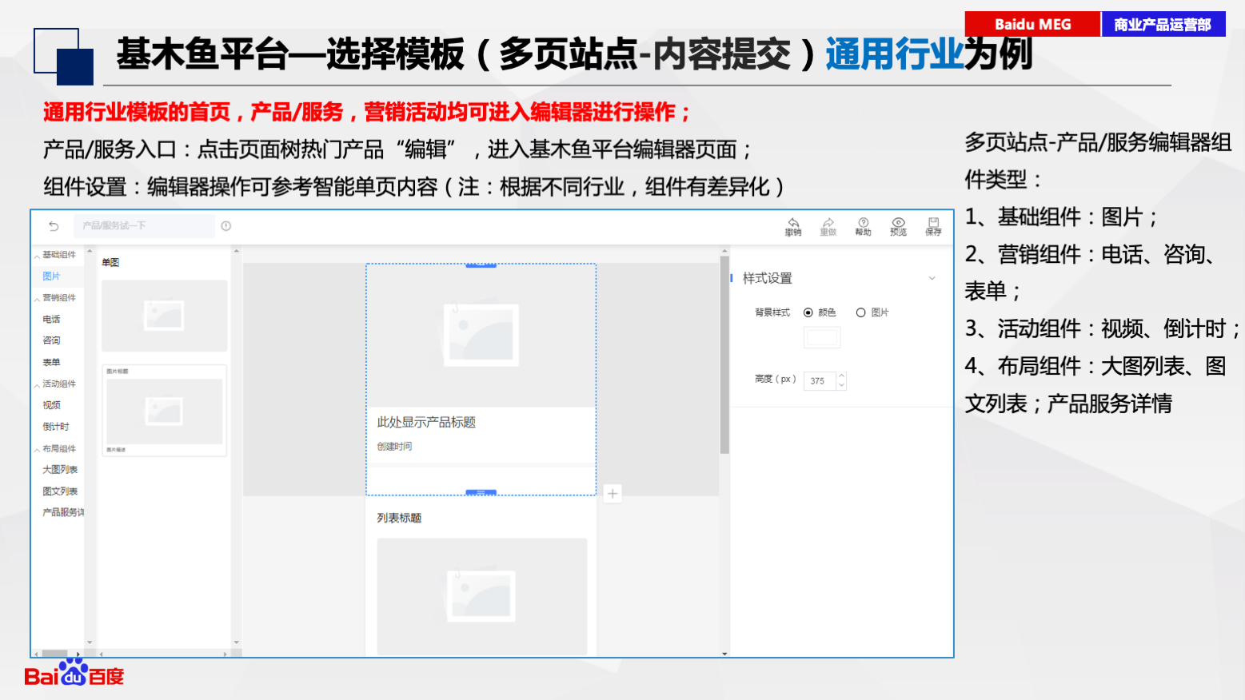Open 帮助 (help) from the toolbar
The height and width of the screenshot is (700, 1245).
click(x=864, y=227)
